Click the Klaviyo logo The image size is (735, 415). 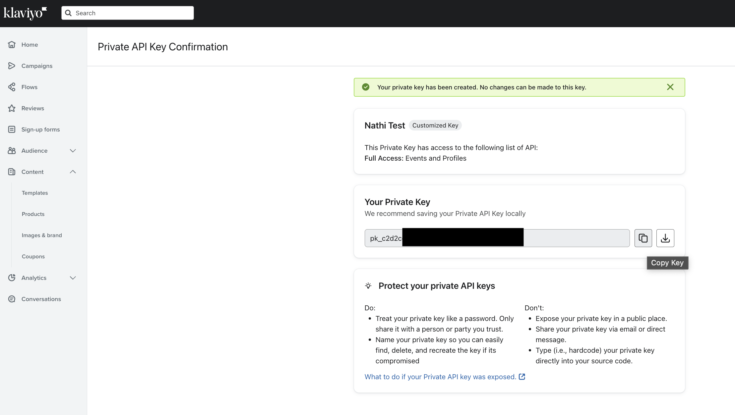click(x=25, y=13)
